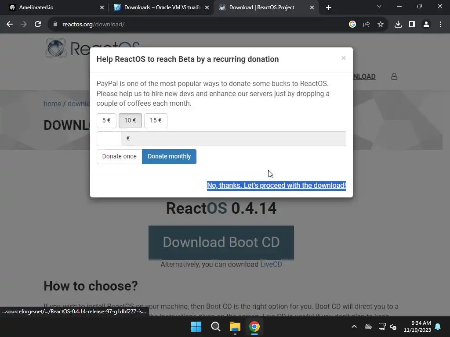Image resolution: width=450 pixels, height=337 pixels.
Task: Choose the 5 € donation amount
Action: (x=106, y=120)
